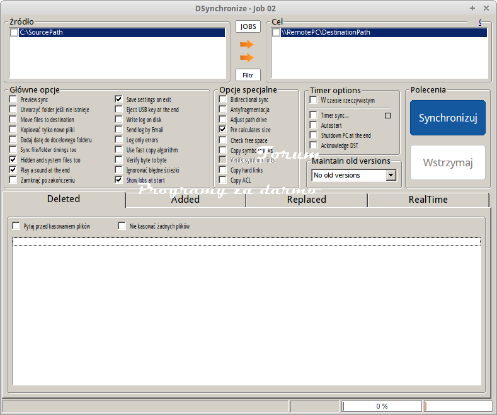Check Copy symbolic links option

223,151
